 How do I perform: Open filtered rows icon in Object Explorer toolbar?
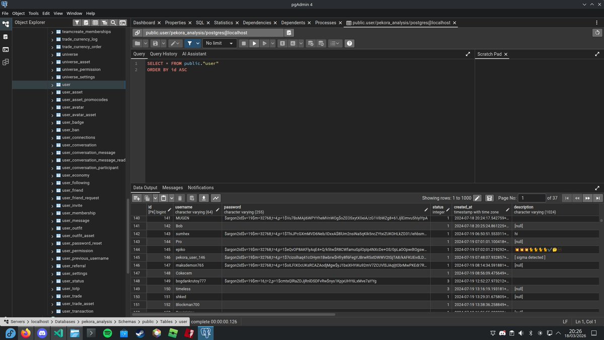click(104, 23)
